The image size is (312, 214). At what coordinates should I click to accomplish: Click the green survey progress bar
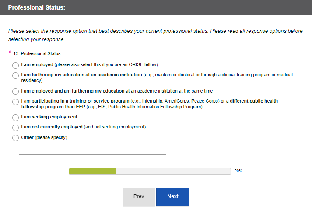93,171
